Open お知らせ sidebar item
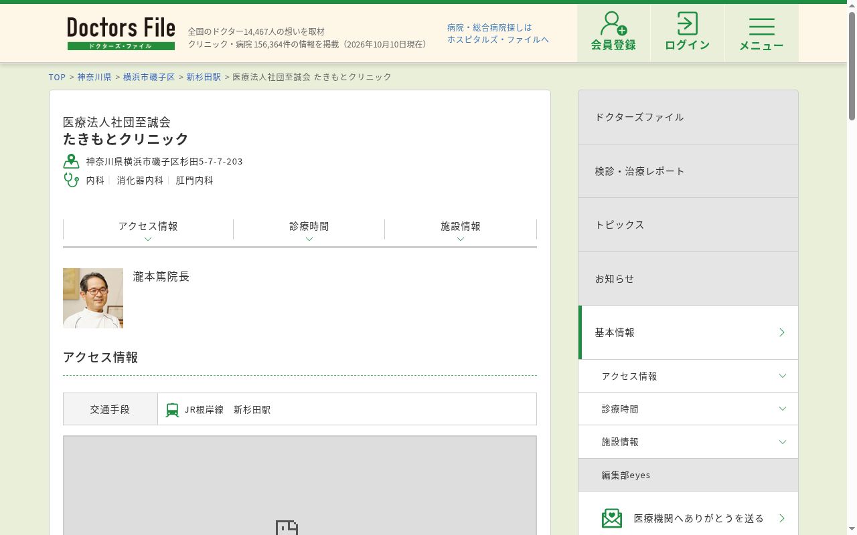This screenshot has height=535, width=857. tap(688, 279)
